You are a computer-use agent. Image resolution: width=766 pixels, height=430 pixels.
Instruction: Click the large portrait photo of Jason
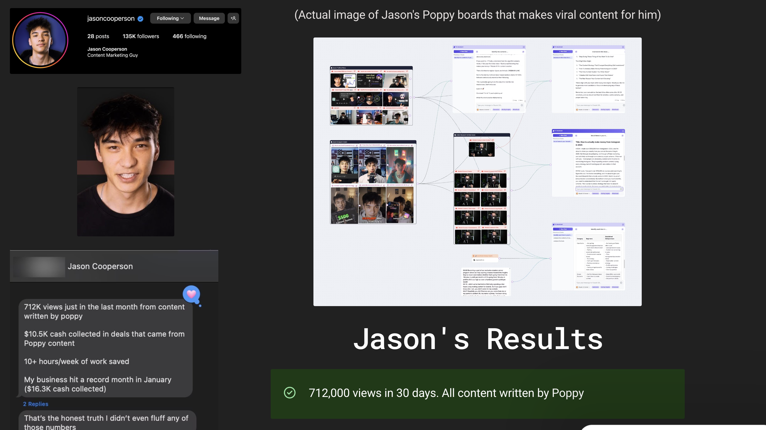(126, 162)
